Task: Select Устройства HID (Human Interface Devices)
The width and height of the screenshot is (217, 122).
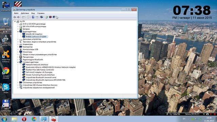Action: 40,85
